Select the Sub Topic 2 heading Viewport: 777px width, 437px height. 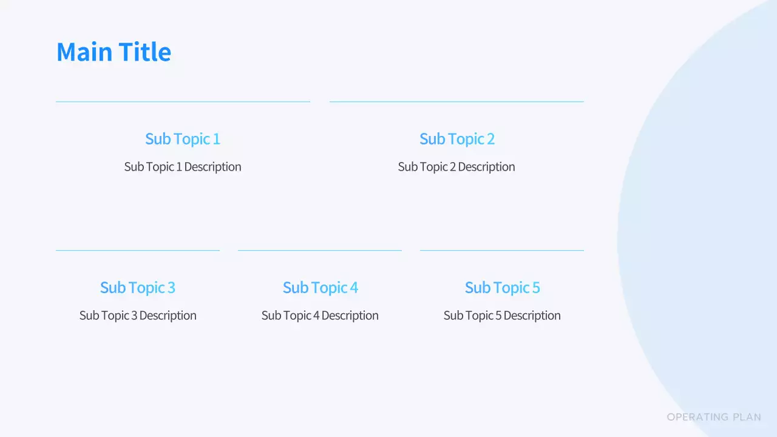pyautogui.click(x=456, y=139)
